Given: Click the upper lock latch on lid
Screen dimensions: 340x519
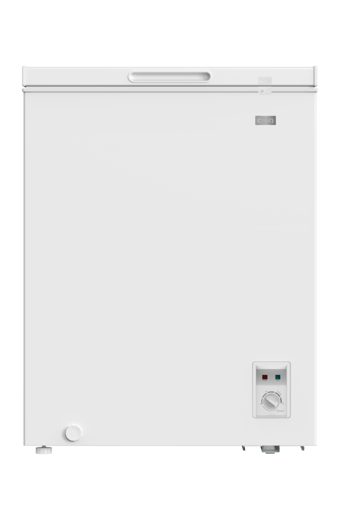Looking at the screenshot, I should 265,81.
